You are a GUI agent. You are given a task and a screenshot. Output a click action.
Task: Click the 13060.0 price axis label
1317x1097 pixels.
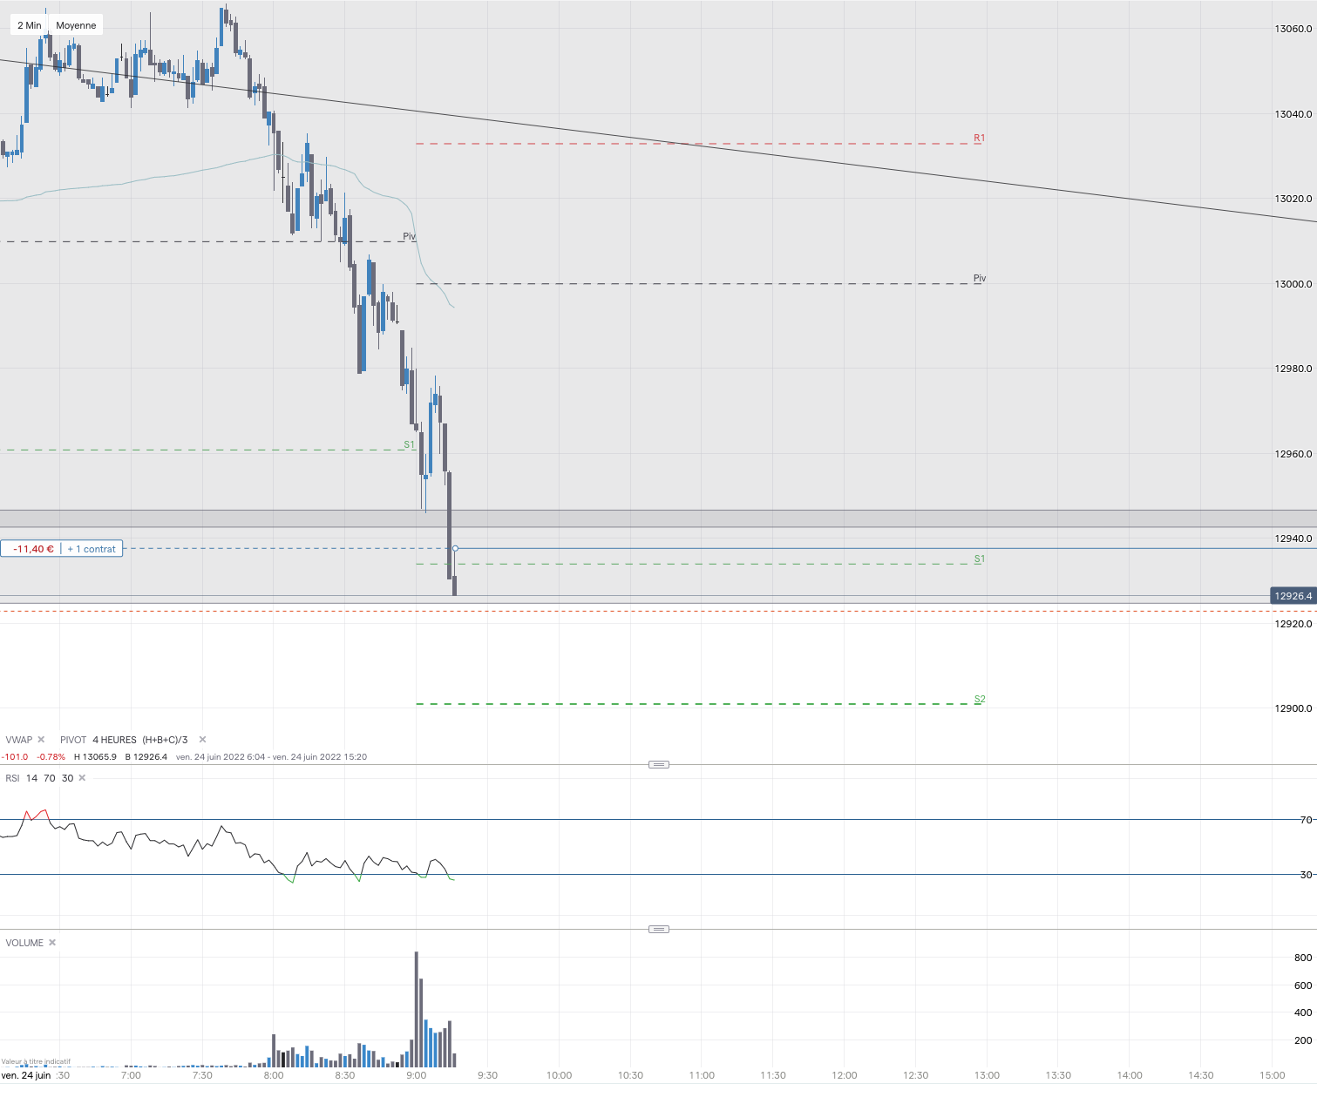point(1293,29)
